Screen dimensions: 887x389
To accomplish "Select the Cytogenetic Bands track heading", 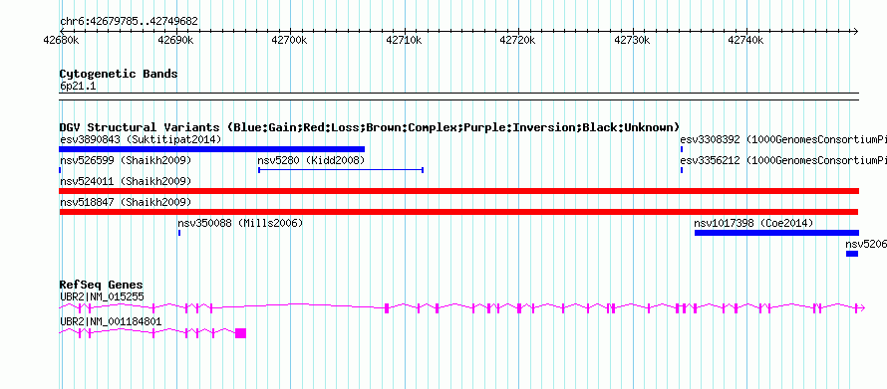I will click(x=119, y=74).
